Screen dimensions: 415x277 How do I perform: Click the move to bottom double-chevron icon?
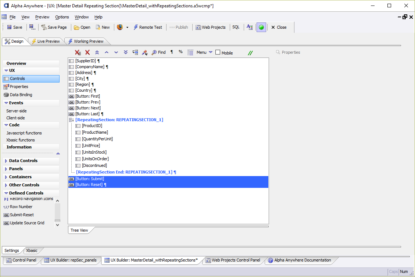tap(126, 53)
